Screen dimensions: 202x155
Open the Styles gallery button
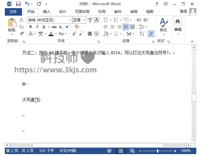(163, 26)
